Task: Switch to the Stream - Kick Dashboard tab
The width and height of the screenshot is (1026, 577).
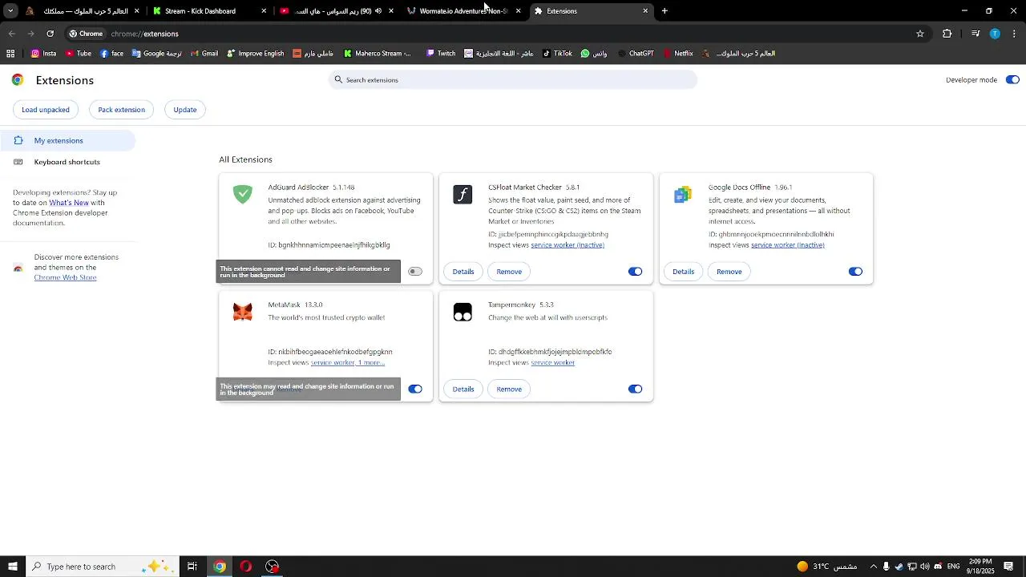Action: [x=209, y=11]
